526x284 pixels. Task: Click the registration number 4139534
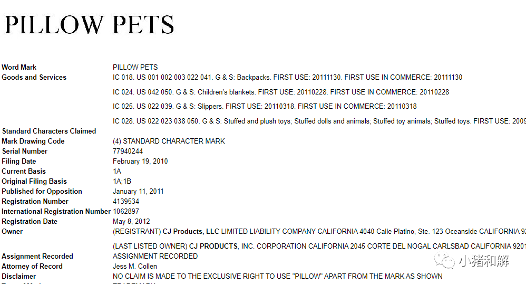tap(126, 201)
